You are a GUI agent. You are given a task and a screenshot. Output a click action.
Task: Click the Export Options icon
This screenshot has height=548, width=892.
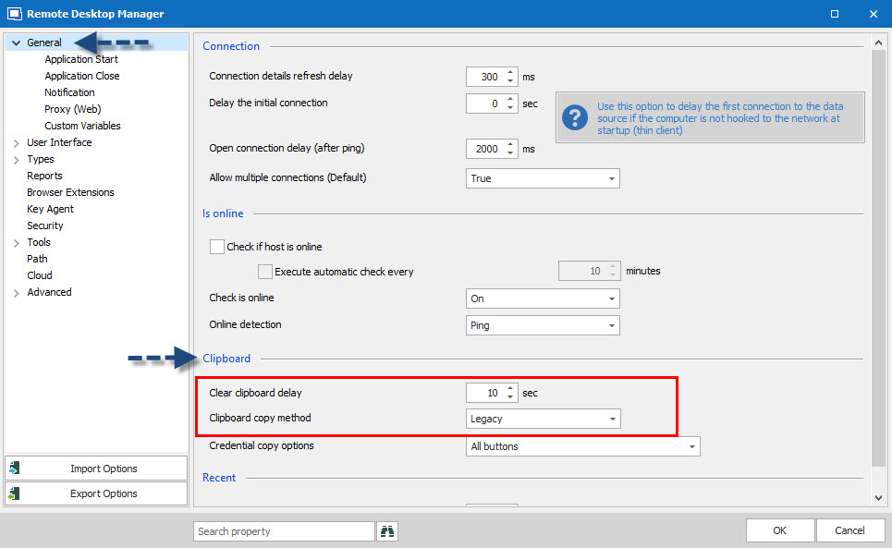coord(15,493)
